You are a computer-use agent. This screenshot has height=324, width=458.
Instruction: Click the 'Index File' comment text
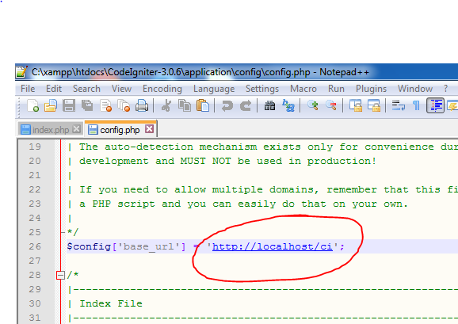click(111, 303)
